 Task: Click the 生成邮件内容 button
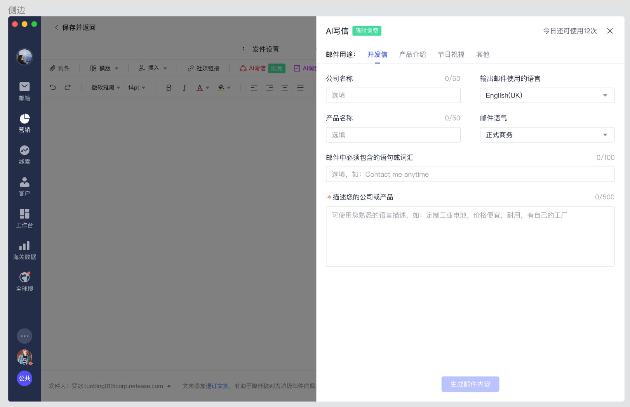pos(470,384)
